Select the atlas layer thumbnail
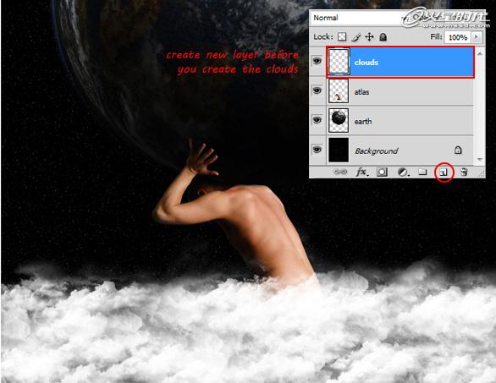The image size is (496, 383). pos(339,91)
